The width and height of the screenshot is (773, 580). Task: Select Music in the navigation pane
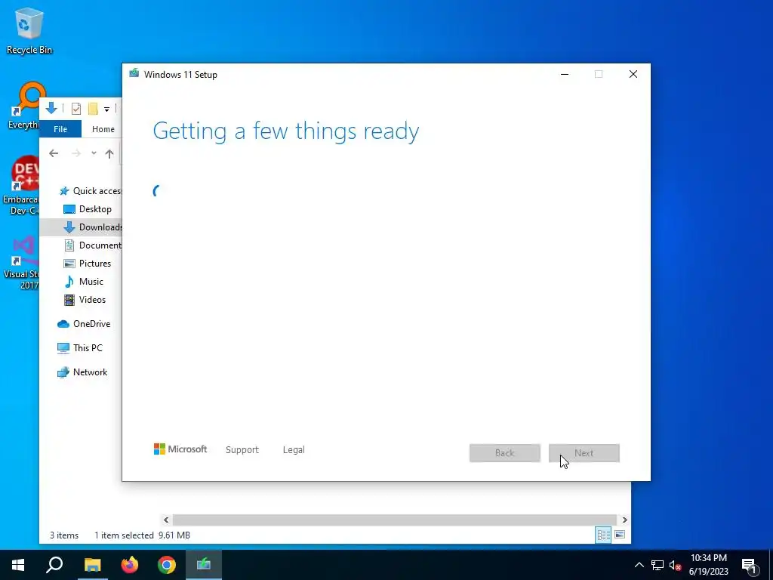[x=84, y=282]
